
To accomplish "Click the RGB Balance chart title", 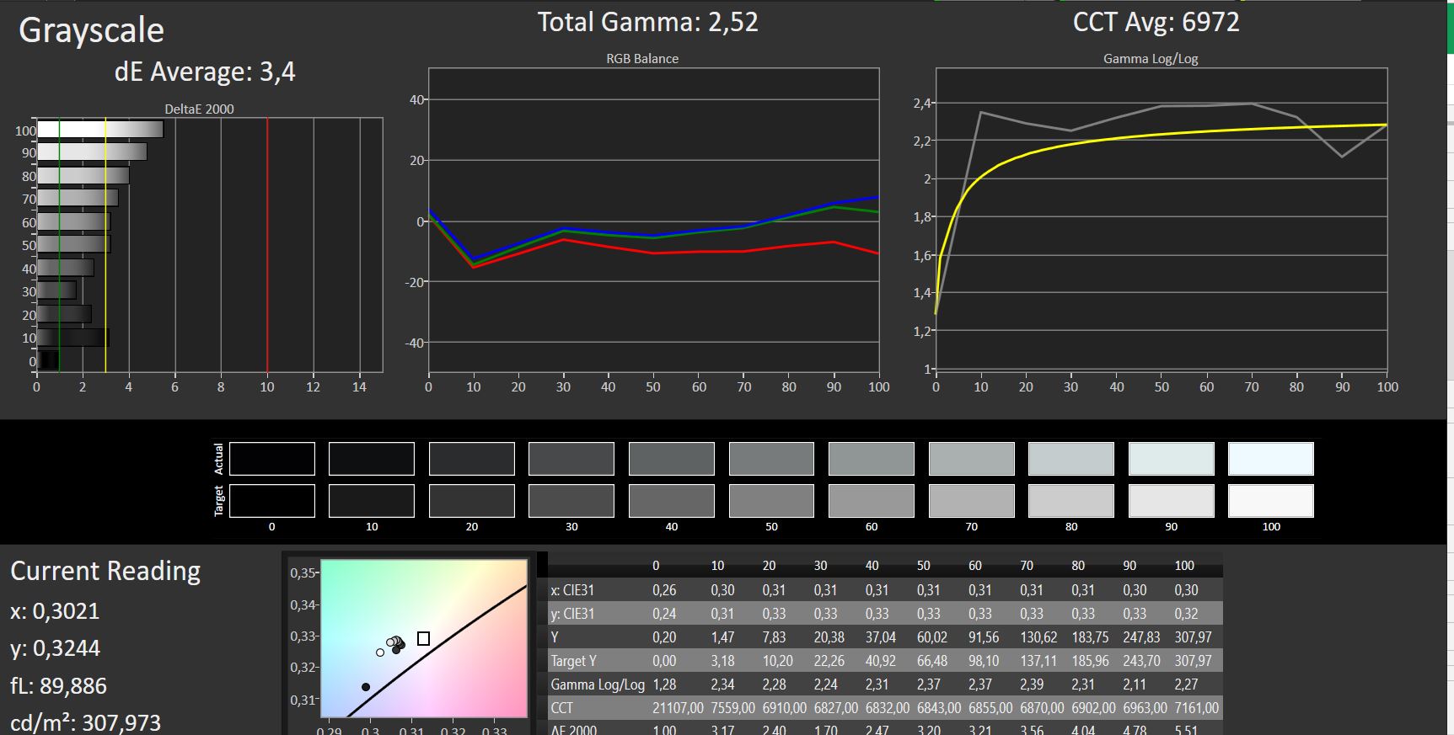I will [x=642, y=58].
